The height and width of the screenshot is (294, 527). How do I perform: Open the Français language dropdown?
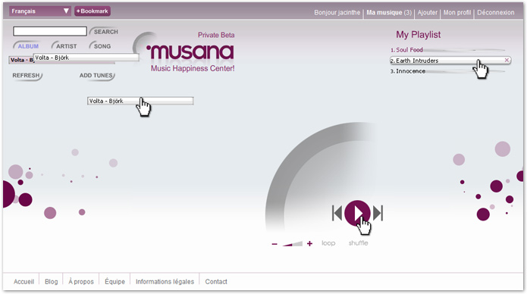[x=39, y=11]
